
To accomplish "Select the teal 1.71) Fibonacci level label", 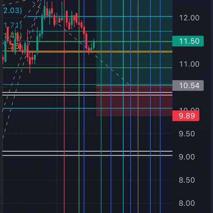I will tap(12, 26).
